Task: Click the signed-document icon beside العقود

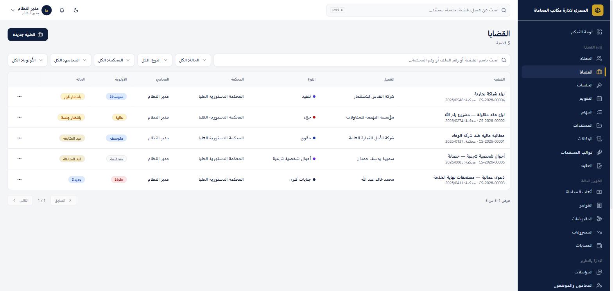Action: click(599, 166)
